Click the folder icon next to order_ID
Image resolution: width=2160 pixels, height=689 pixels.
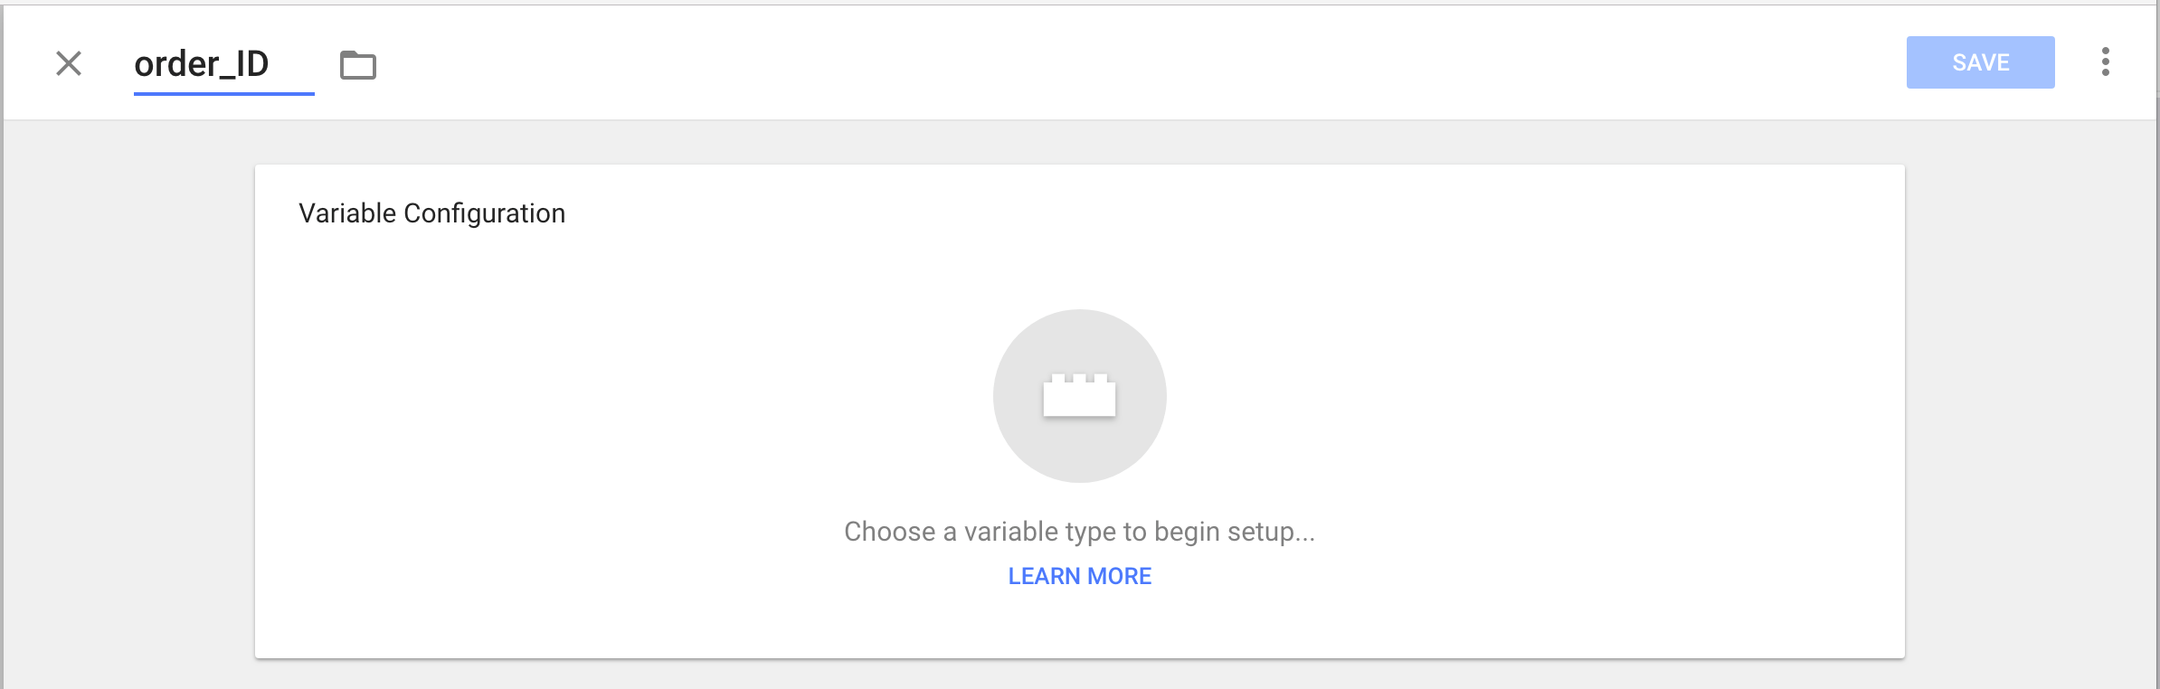click(x=358, y=65)
